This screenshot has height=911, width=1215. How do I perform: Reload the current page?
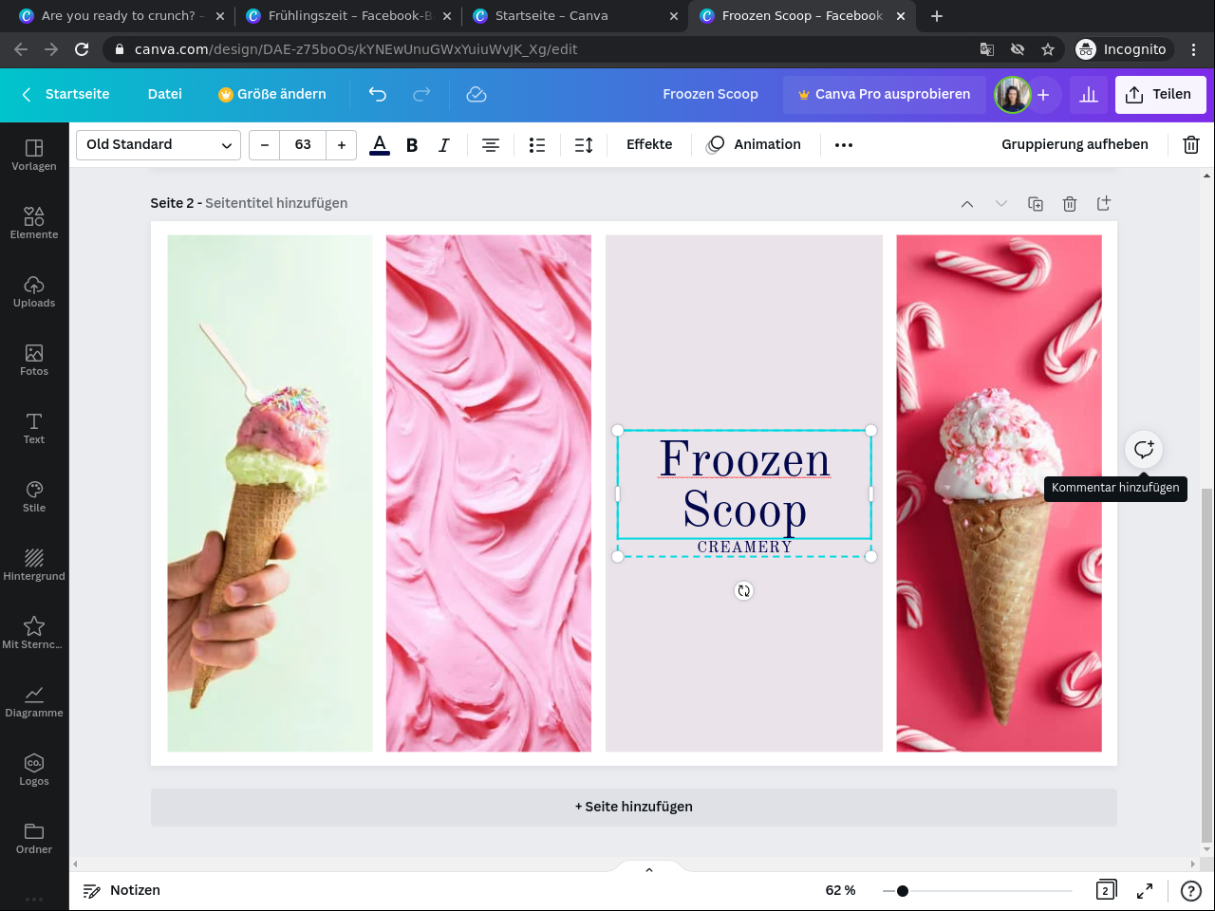pyautogui.click(x=82, y=49)
